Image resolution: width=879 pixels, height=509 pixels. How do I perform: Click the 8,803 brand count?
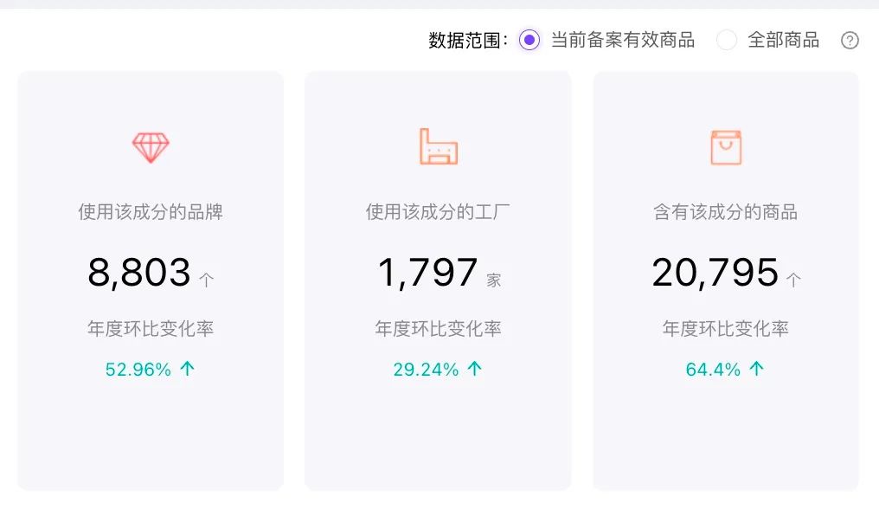click(139, 272)
